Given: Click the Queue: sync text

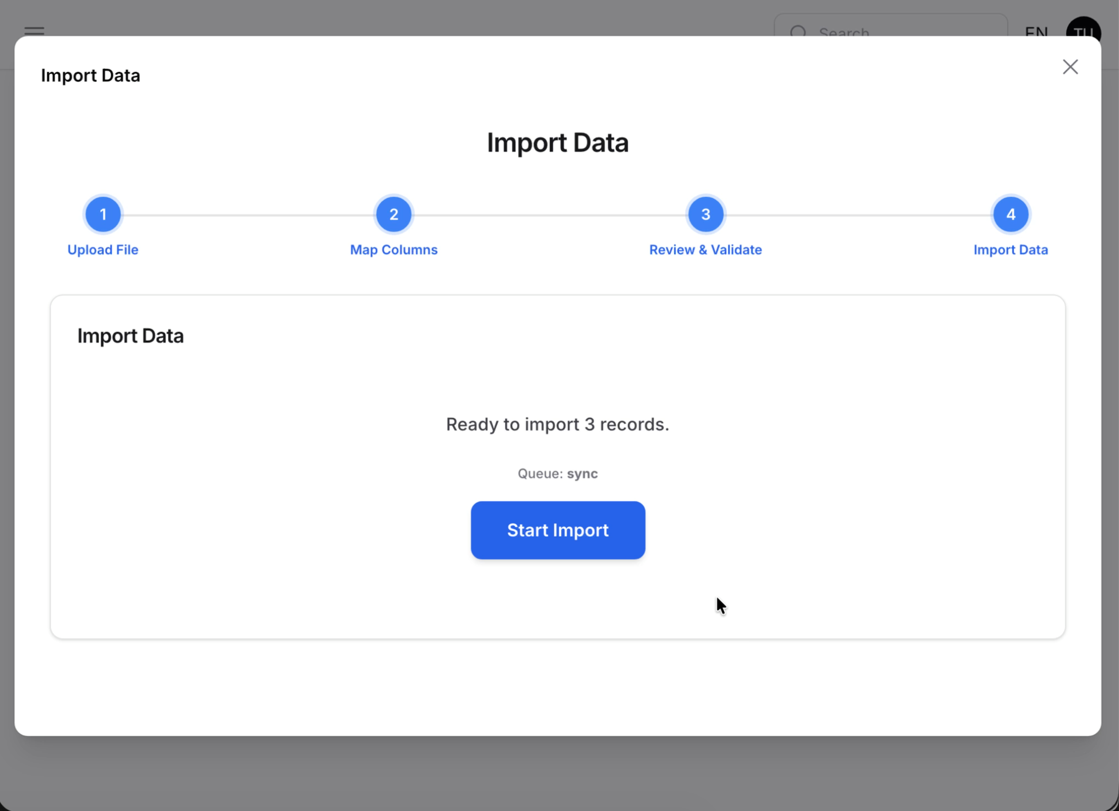Looking at the screenshot, I should [557, 473].
